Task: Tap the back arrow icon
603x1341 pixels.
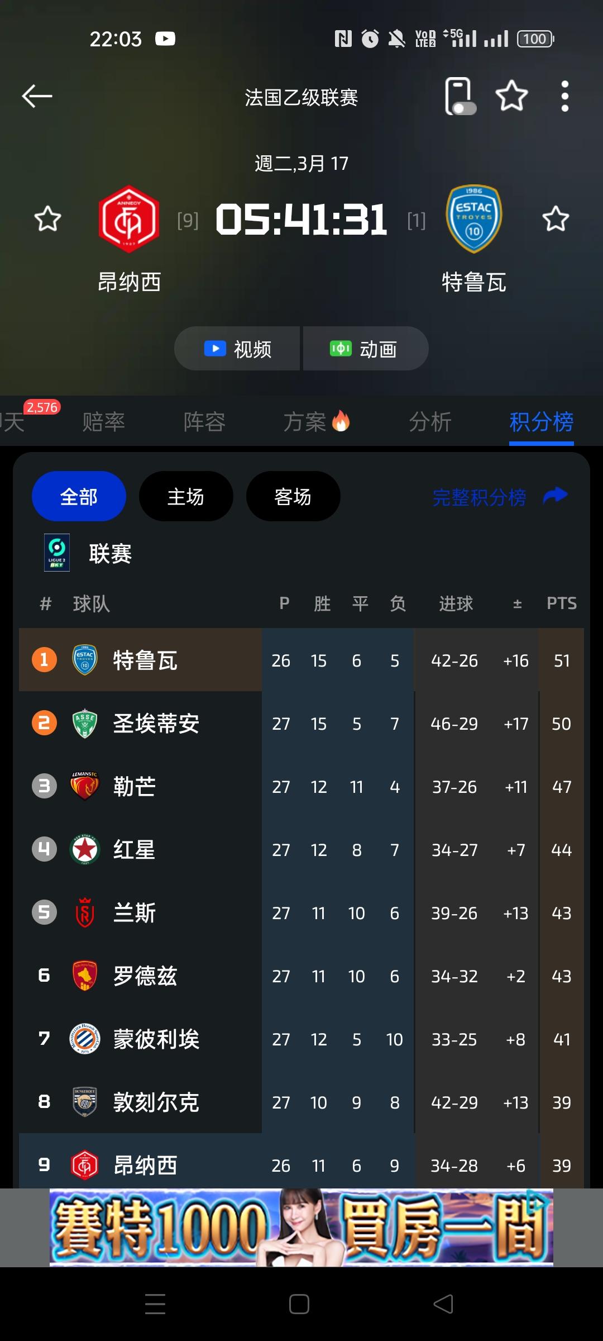Action: (37, 97)
